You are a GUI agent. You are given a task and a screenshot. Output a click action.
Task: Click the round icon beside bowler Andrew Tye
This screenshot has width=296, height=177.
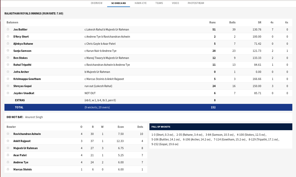click(8, 162)
